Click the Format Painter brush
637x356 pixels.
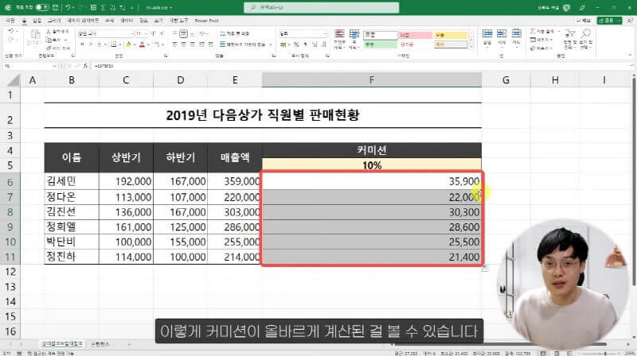[57, 48]
